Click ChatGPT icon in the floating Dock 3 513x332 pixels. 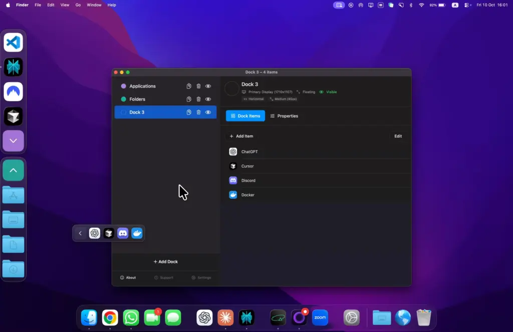pyautogui.click(x=95, y=233)
